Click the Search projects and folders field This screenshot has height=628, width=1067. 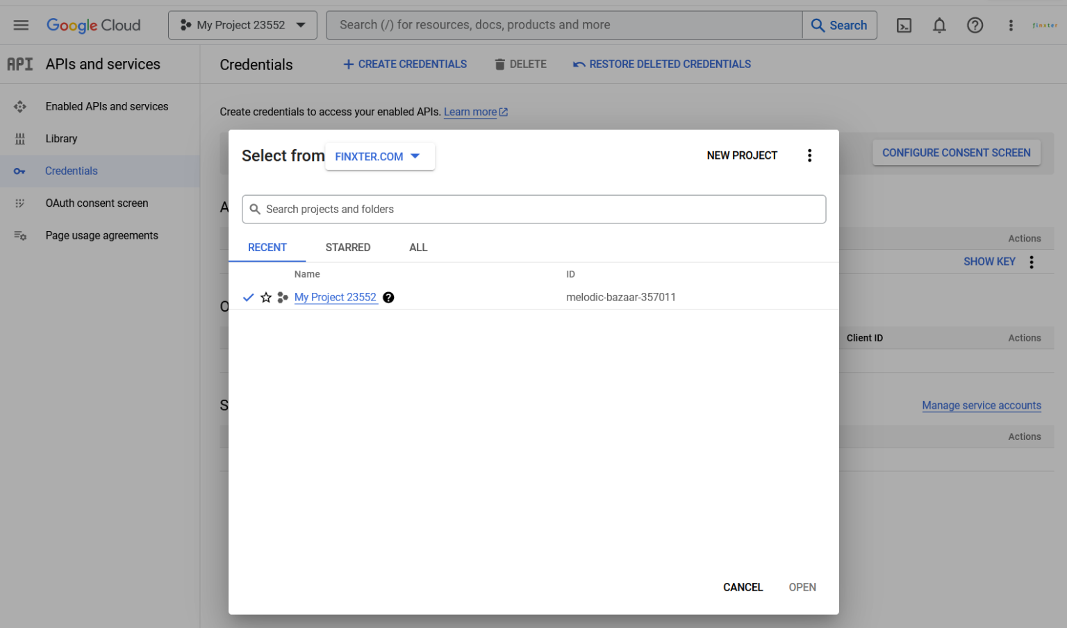click(533, 209)
